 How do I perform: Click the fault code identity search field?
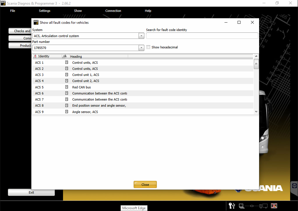point(202,36)
